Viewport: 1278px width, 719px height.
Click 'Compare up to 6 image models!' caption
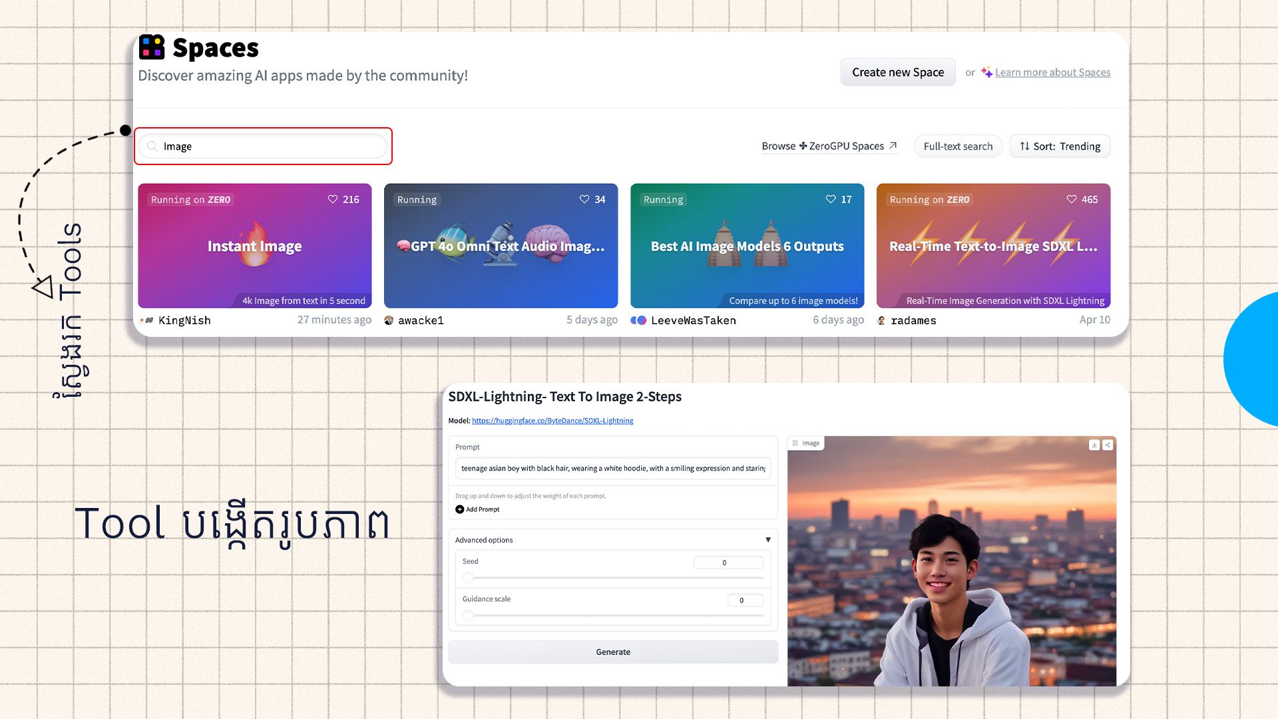793,301
